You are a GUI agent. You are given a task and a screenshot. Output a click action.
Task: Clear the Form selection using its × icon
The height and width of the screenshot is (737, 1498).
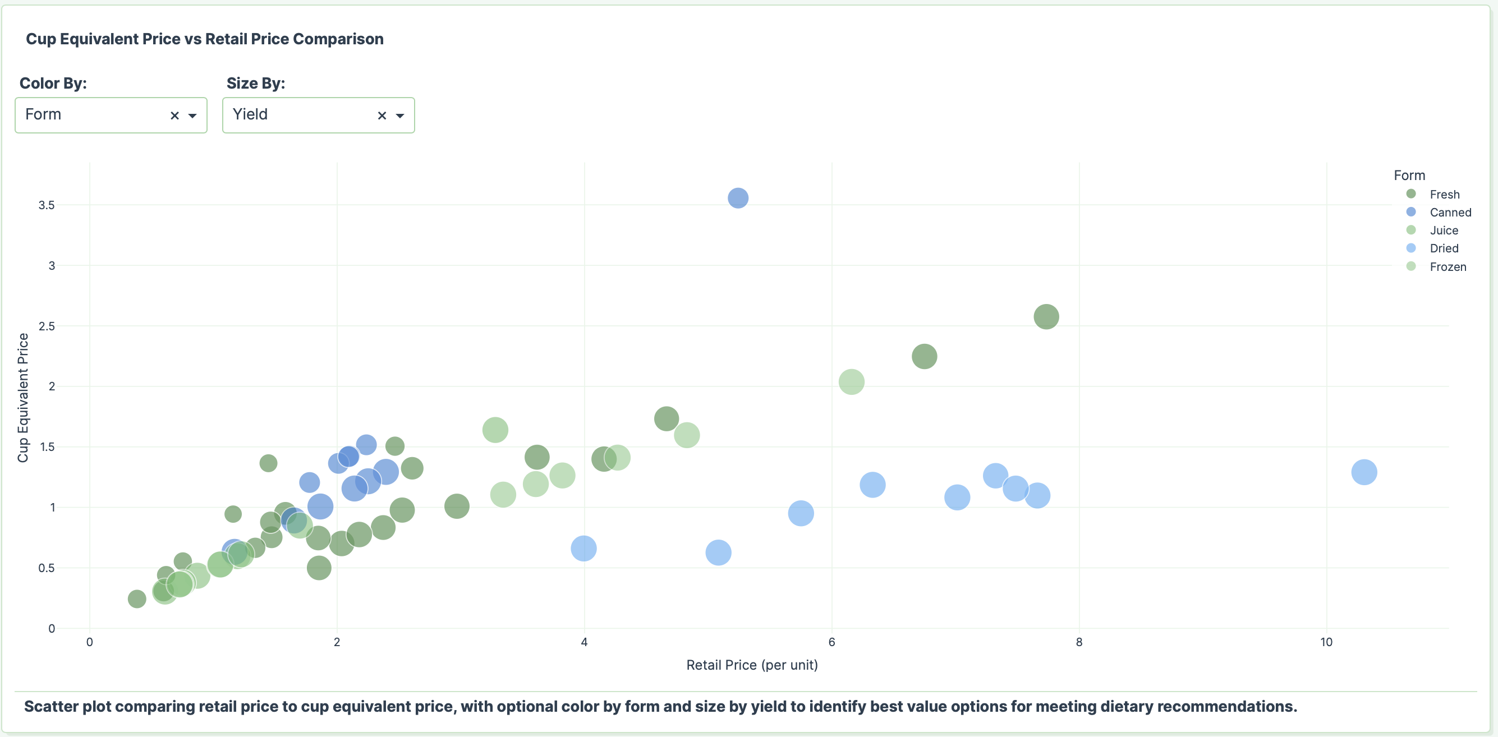175,115
